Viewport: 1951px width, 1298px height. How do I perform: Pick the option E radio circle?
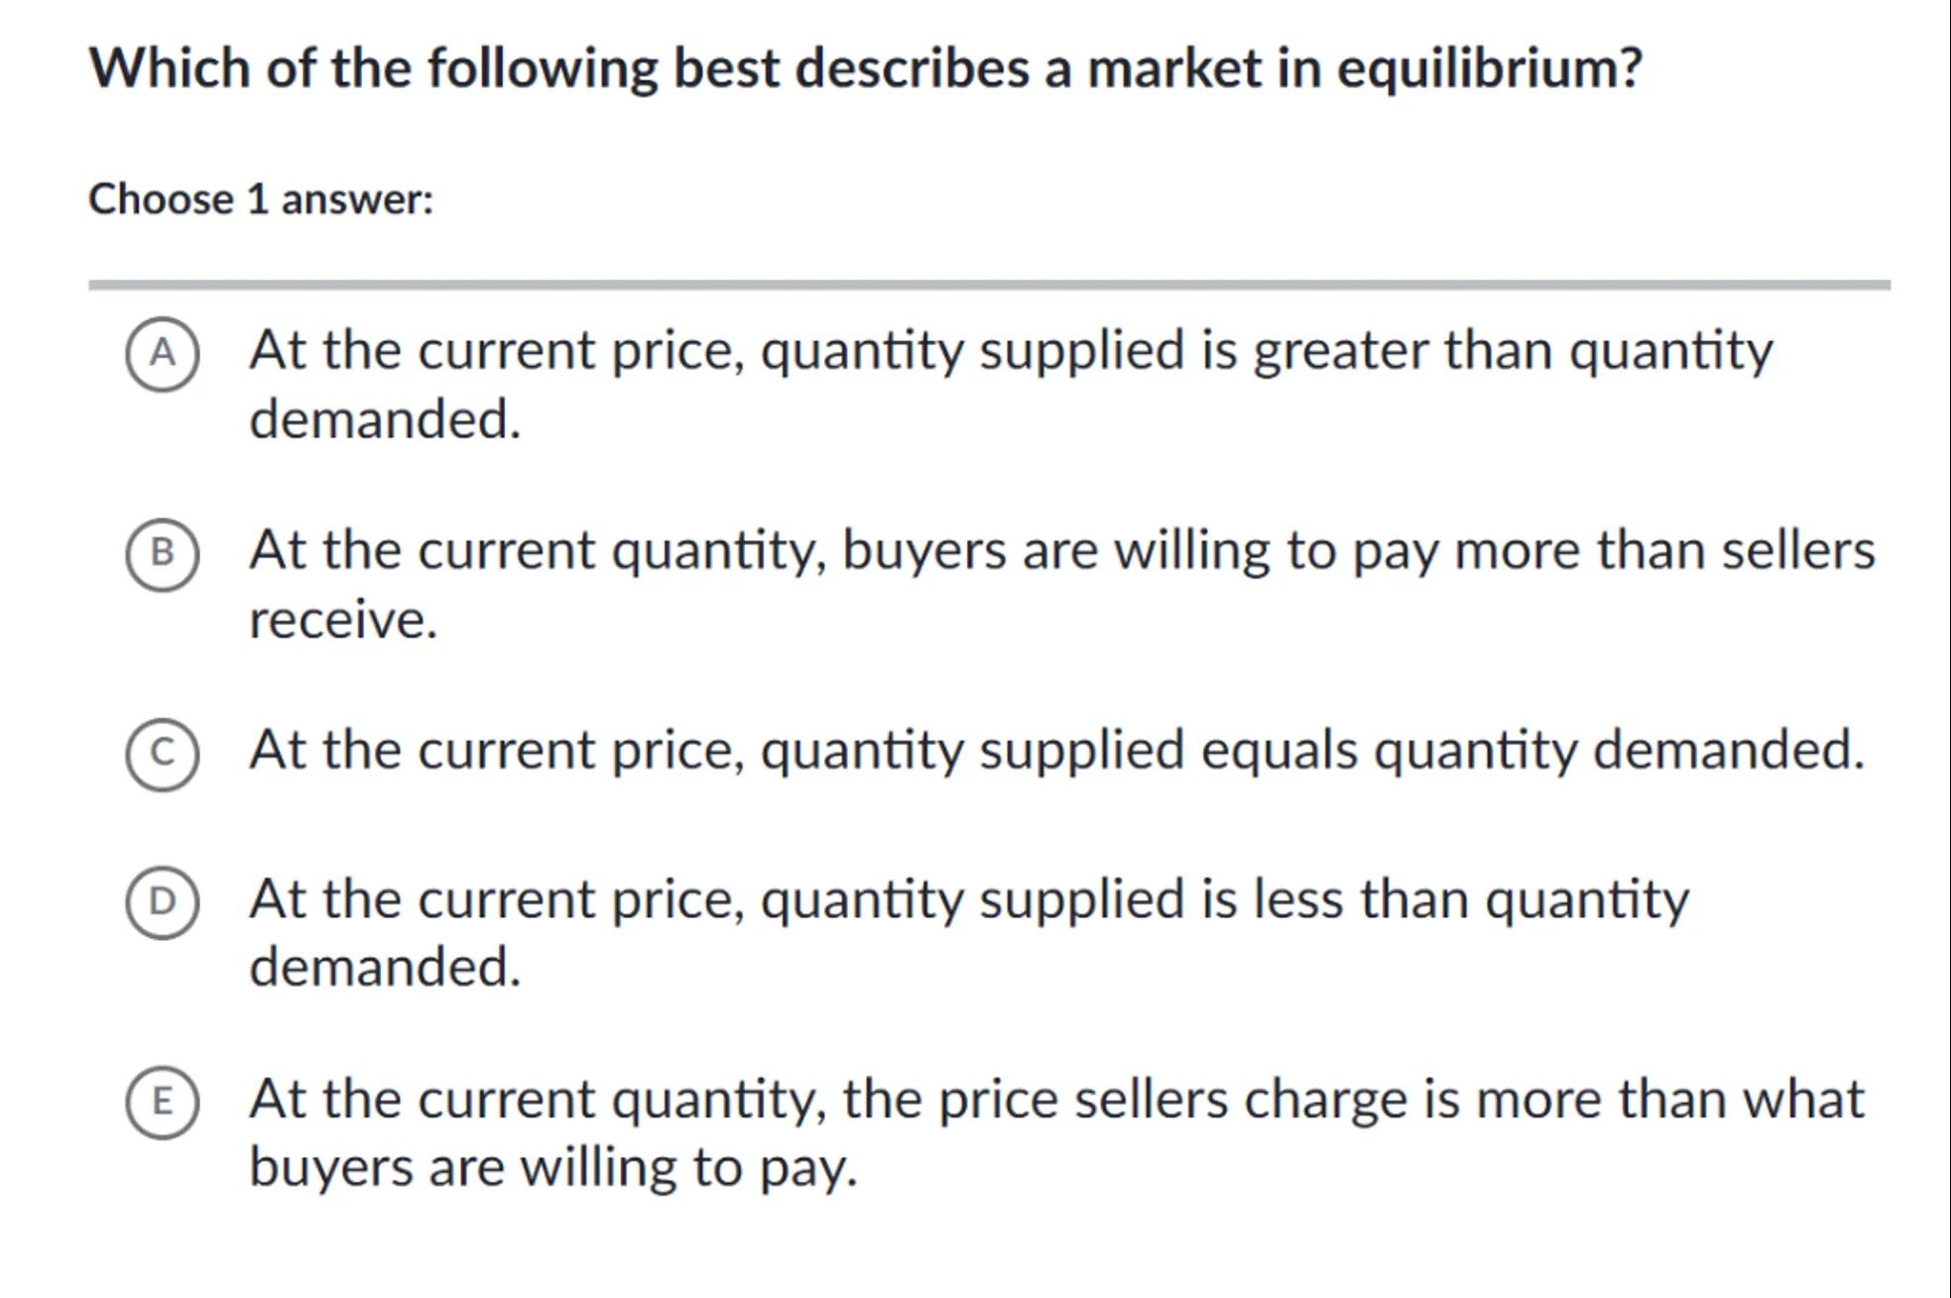coord(163,1102)
